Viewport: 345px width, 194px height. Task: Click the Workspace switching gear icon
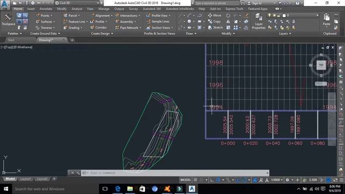[x=287, y=180]
